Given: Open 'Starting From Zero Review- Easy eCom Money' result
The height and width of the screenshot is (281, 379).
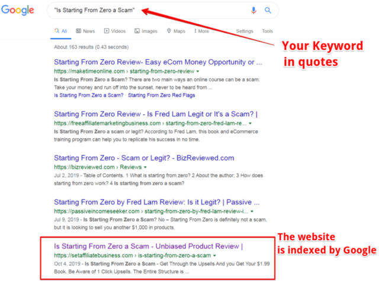Looking at the screenshot, I should pos(158,62).
